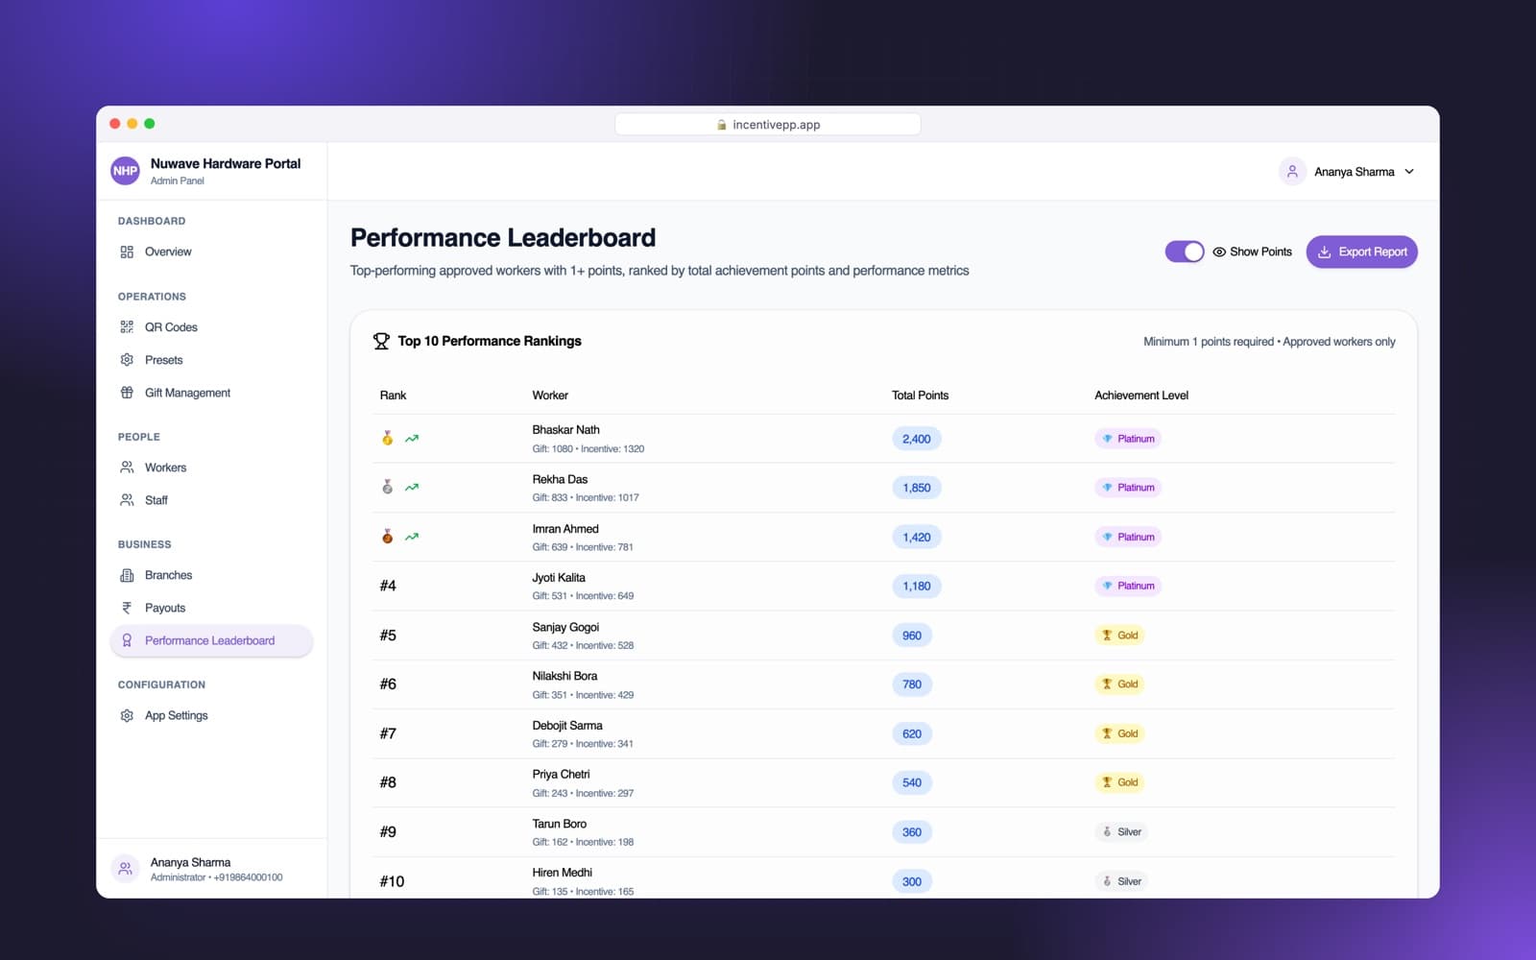
Task: Click the 2,400 points badge
Action: [917, 439]
